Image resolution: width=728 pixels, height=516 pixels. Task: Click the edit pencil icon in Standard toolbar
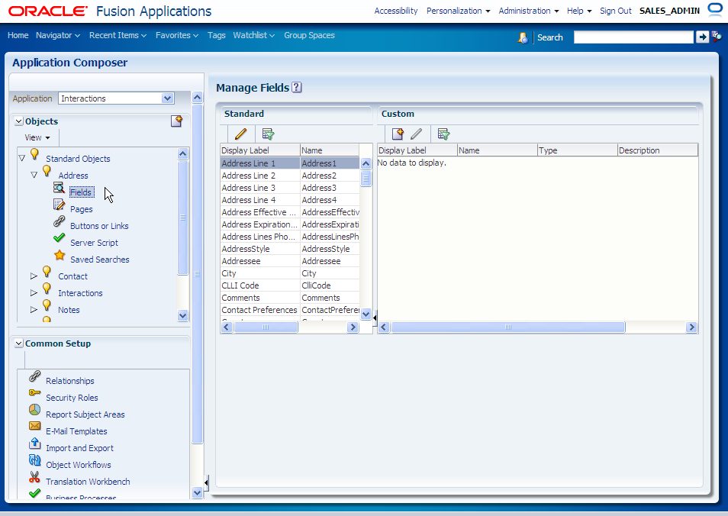pyautogui.click(x=240, y=134)
